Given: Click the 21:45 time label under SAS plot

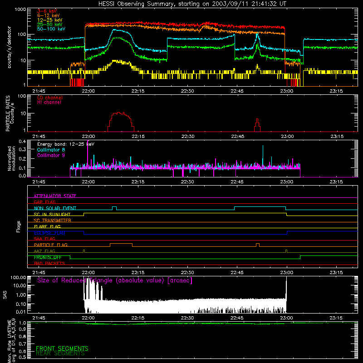Looking at the screenshot, I should 39,318.
